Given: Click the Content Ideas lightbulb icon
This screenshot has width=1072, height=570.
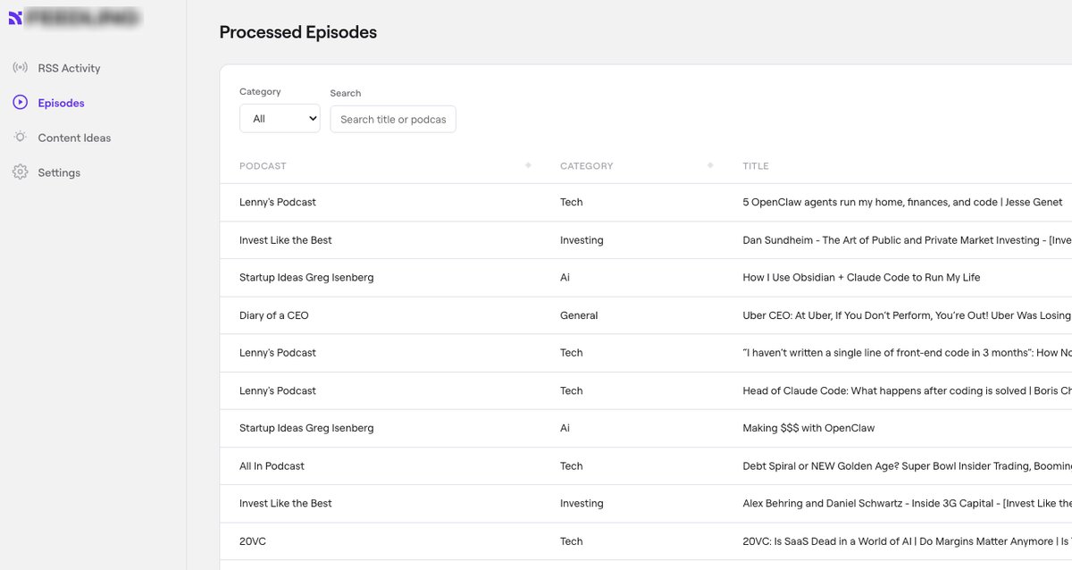Looking at the screenshot, I should (x=20, y=138).
